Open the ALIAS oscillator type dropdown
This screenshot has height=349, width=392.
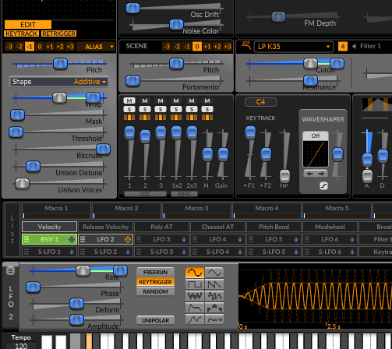pos(96,47)
